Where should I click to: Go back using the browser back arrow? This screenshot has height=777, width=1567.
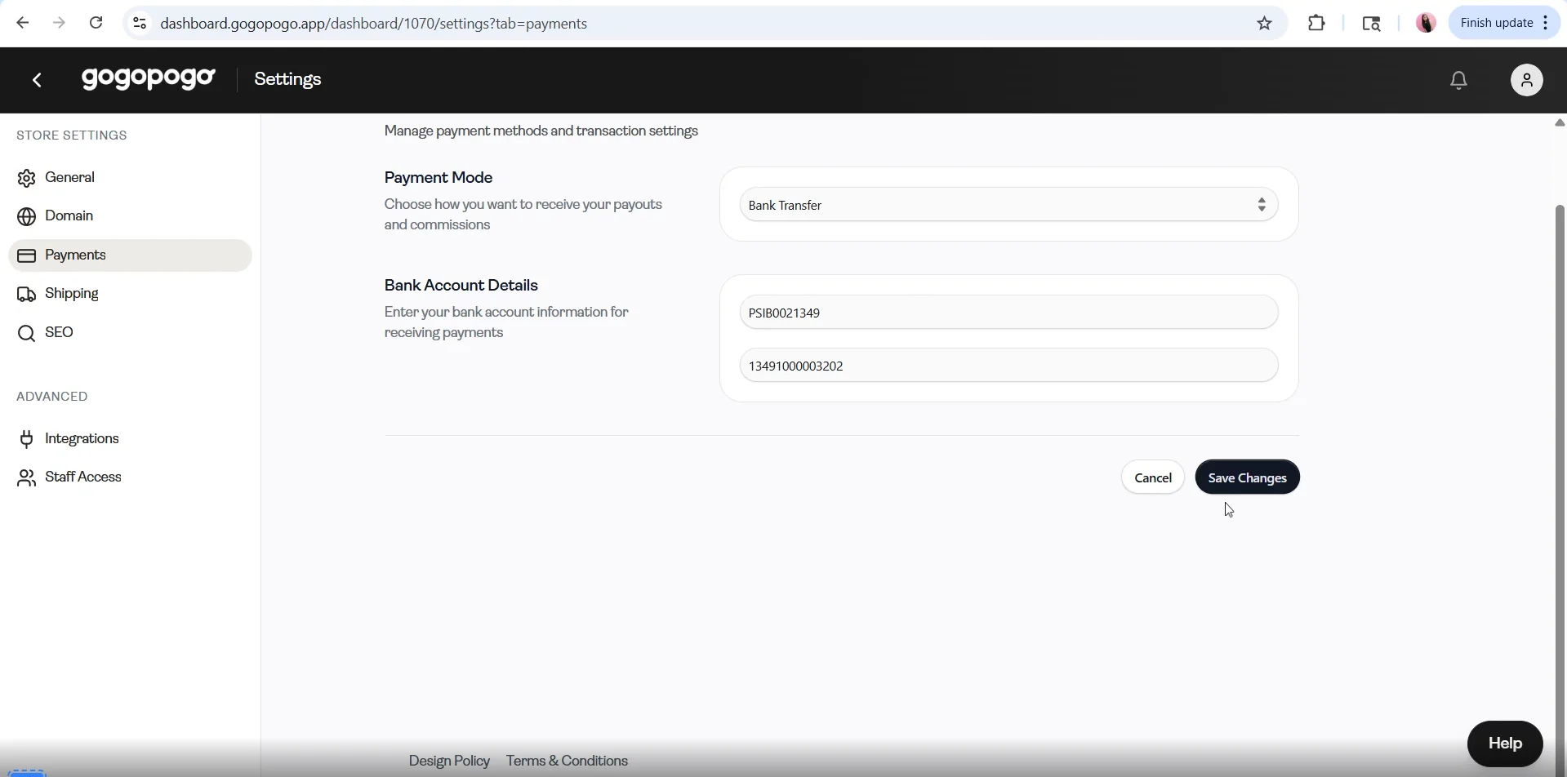tap(23, 23)
